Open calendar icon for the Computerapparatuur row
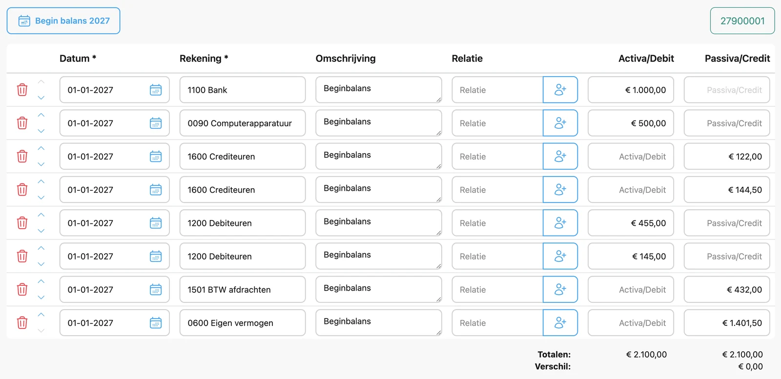The image size is (781, 379). (x=156, y=123)
